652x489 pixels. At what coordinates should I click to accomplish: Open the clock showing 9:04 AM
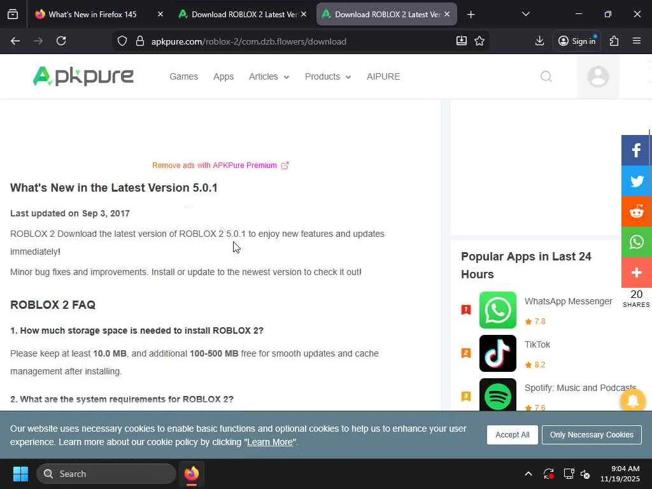(620, 474)
